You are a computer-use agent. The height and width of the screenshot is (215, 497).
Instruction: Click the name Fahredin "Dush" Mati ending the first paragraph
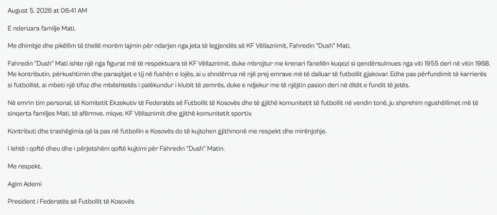pos(319,46)
